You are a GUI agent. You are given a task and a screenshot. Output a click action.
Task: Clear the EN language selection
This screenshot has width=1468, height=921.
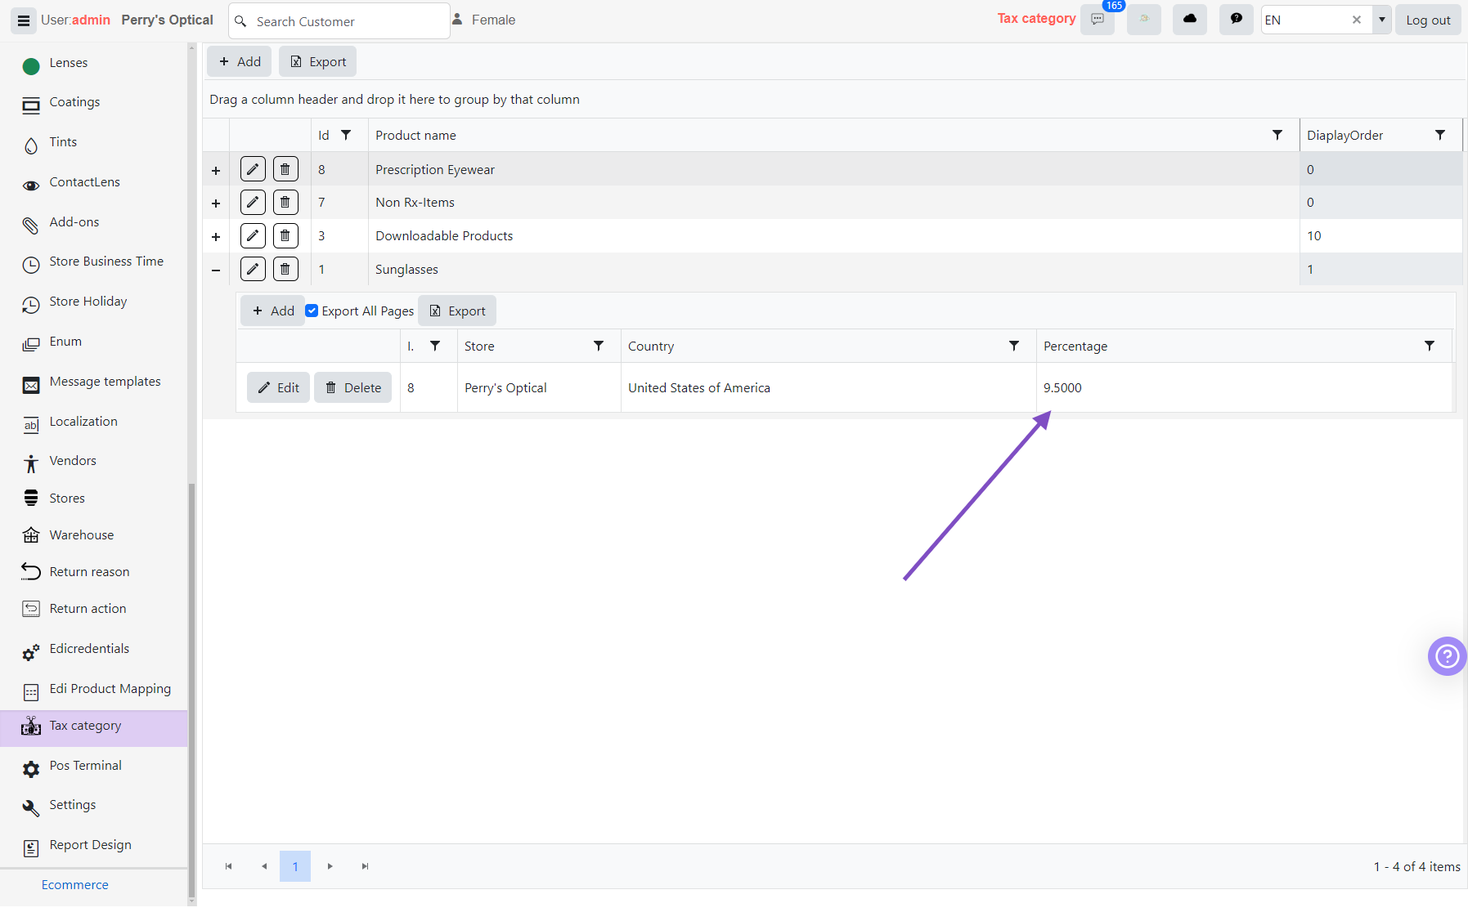(x=1357, y=20)
